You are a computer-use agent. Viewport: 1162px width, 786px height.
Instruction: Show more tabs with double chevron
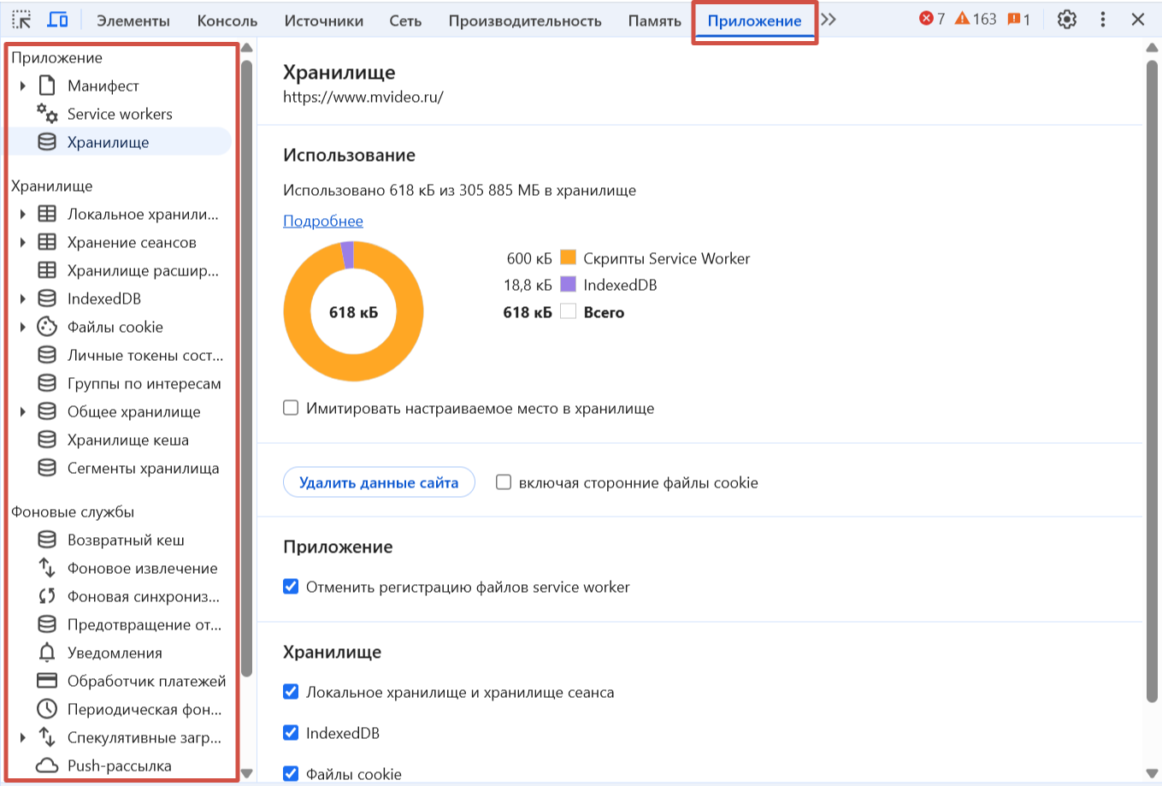829,20
